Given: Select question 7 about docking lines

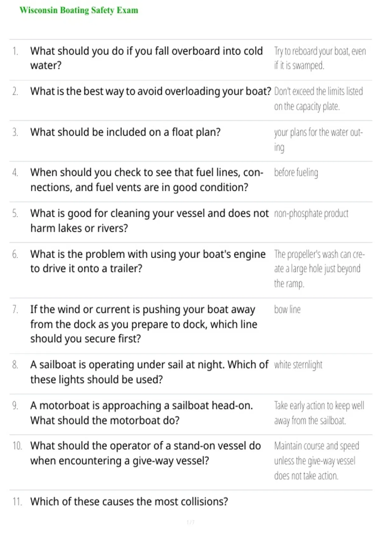Looking at the screenshot, I should click(x=144, y=324).
